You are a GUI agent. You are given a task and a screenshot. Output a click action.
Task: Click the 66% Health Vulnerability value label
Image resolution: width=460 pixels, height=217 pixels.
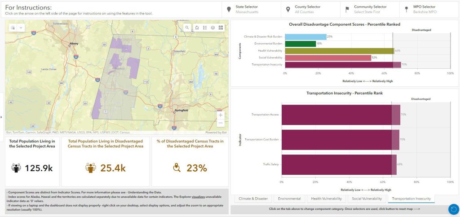pos(398,51)
